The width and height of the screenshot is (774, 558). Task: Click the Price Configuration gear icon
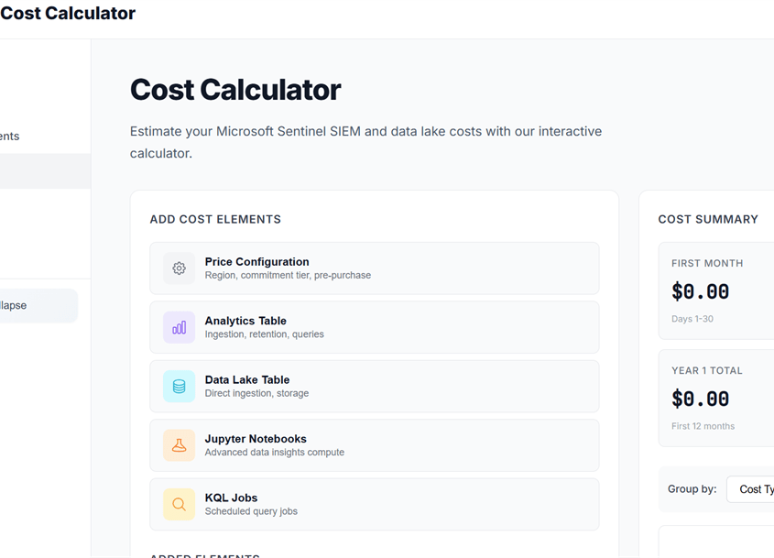click(180, 268)
